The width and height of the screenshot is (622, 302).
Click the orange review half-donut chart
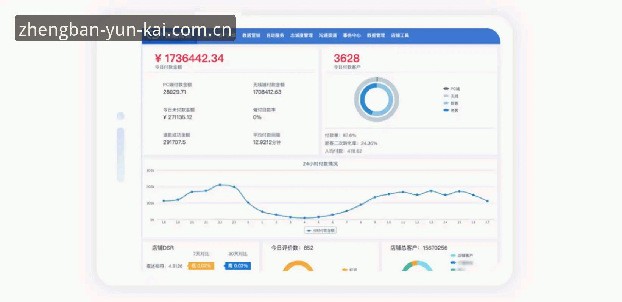[298, 266]
